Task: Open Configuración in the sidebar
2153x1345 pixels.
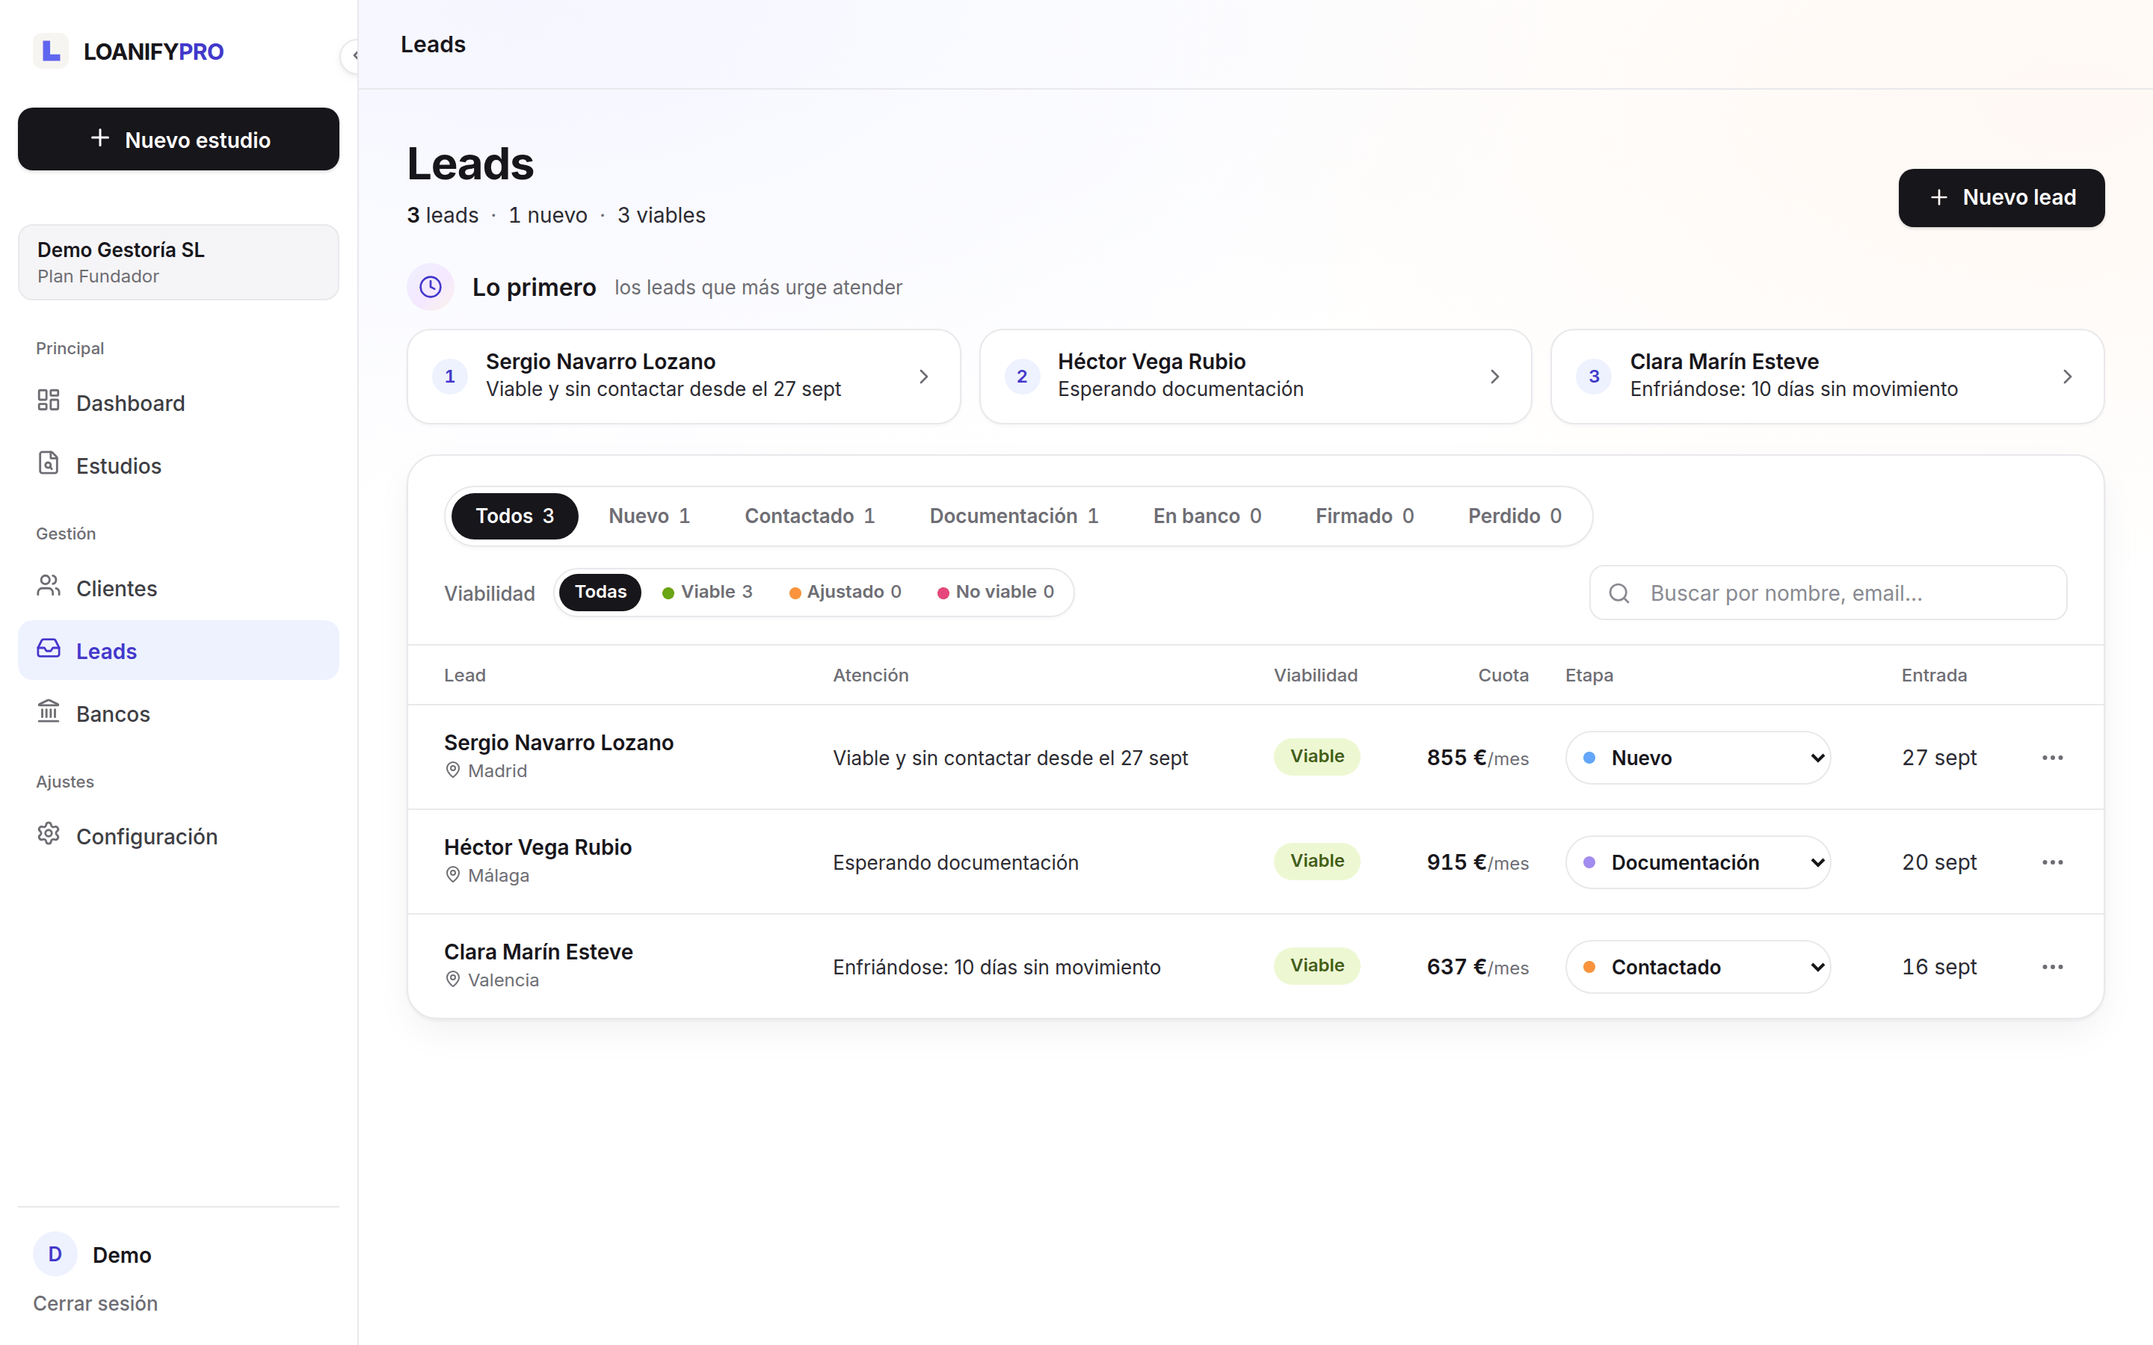Action: click(x=178, y=836)
